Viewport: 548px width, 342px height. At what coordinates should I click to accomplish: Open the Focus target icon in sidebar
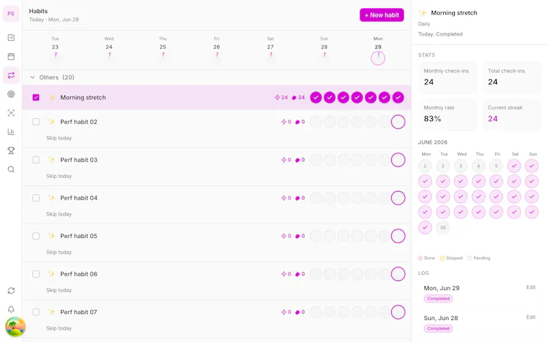click(11, 94)
